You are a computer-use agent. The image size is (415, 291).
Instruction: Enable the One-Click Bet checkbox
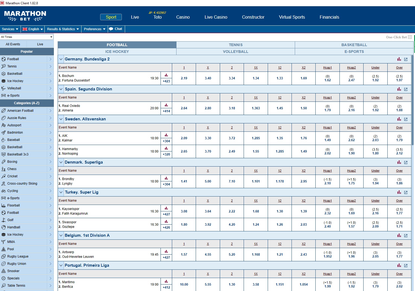pos(410,37)
